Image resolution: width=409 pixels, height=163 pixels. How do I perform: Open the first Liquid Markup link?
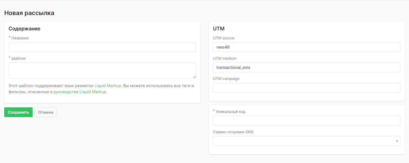[x=108, y=86]
